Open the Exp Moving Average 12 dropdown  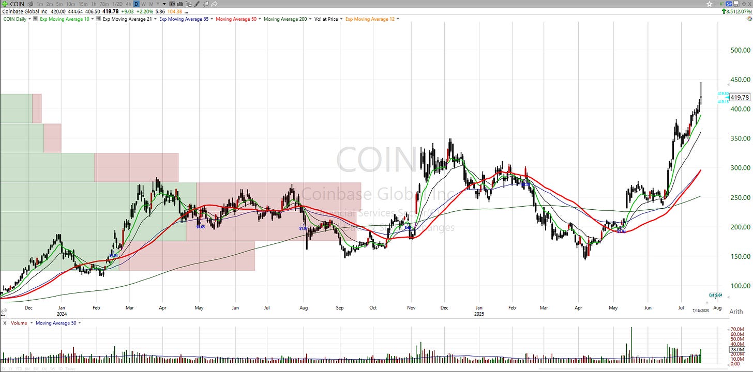[x=398, y=19]
